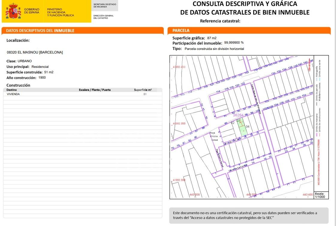Click the '99,999900 %' participation value

(x=234, y=42)
